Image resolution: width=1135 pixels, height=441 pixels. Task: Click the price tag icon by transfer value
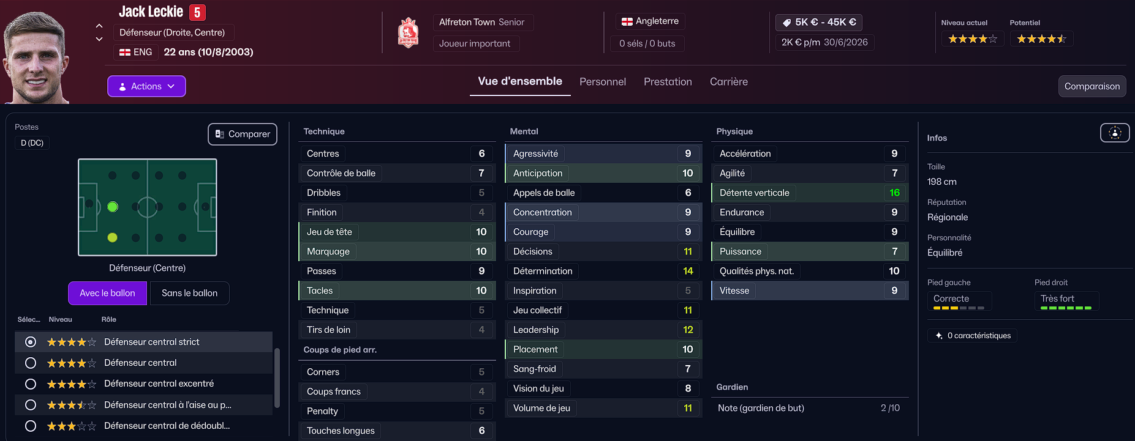pos(786,23)
